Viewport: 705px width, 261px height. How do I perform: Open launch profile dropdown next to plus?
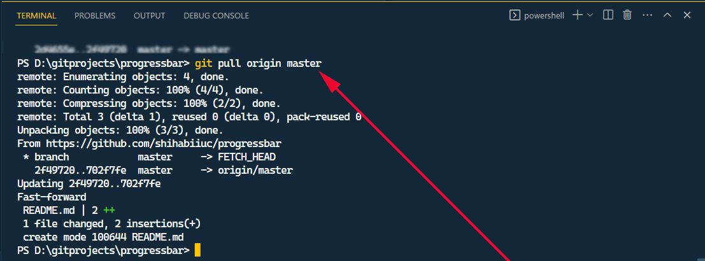(590, 15)
